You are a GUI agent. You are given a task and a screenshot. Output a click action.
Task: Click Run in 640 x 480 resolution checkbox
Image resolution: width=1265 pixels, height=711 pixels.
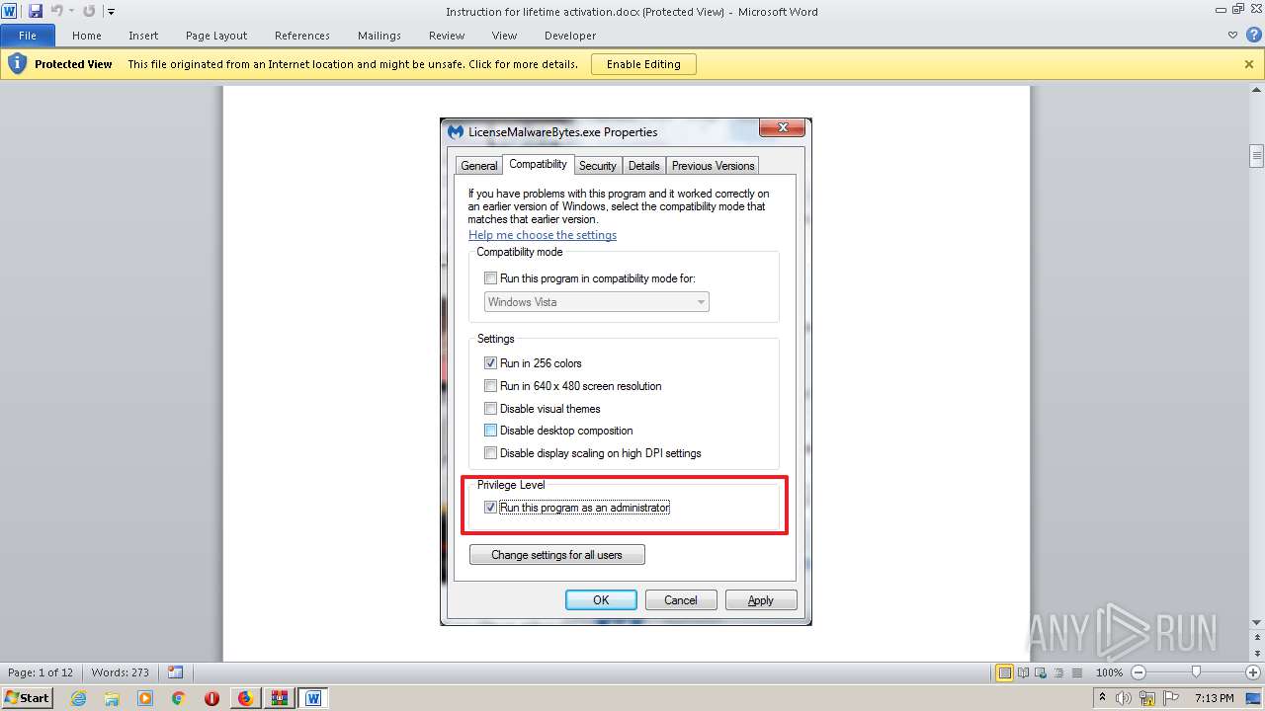coord(491,386)
